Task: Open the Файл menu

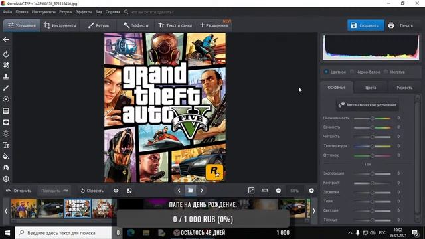Action: (7, 12)
